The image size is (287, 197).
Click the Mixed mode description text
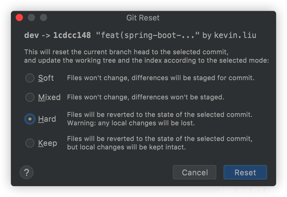(x=145, y=97)
